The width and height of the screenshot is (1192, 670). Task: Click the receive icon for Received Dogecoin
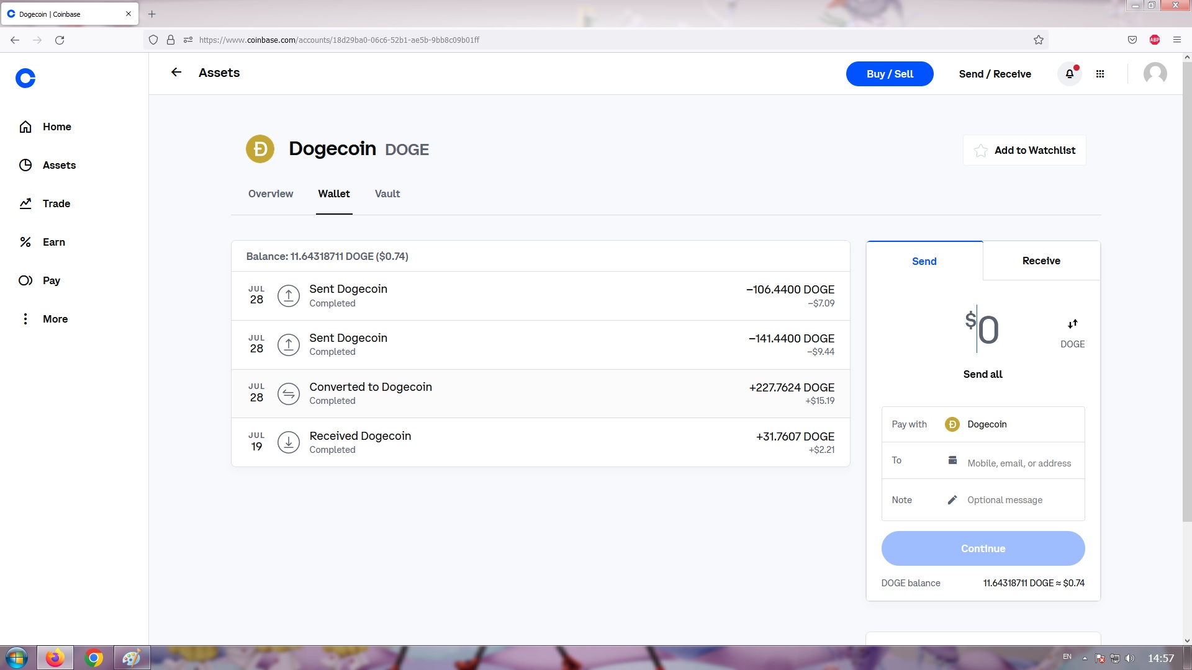click(289, 442)
